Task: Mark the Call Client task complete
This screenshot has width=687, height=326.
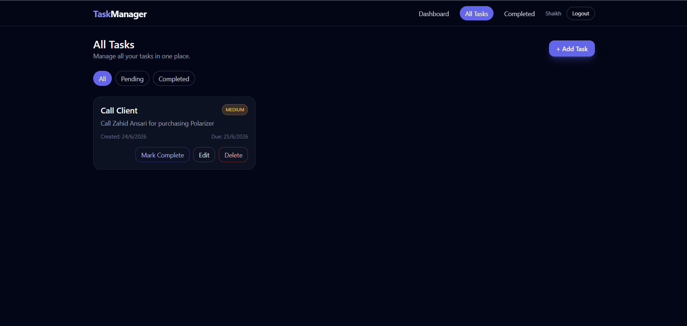Action: [162, 155]
